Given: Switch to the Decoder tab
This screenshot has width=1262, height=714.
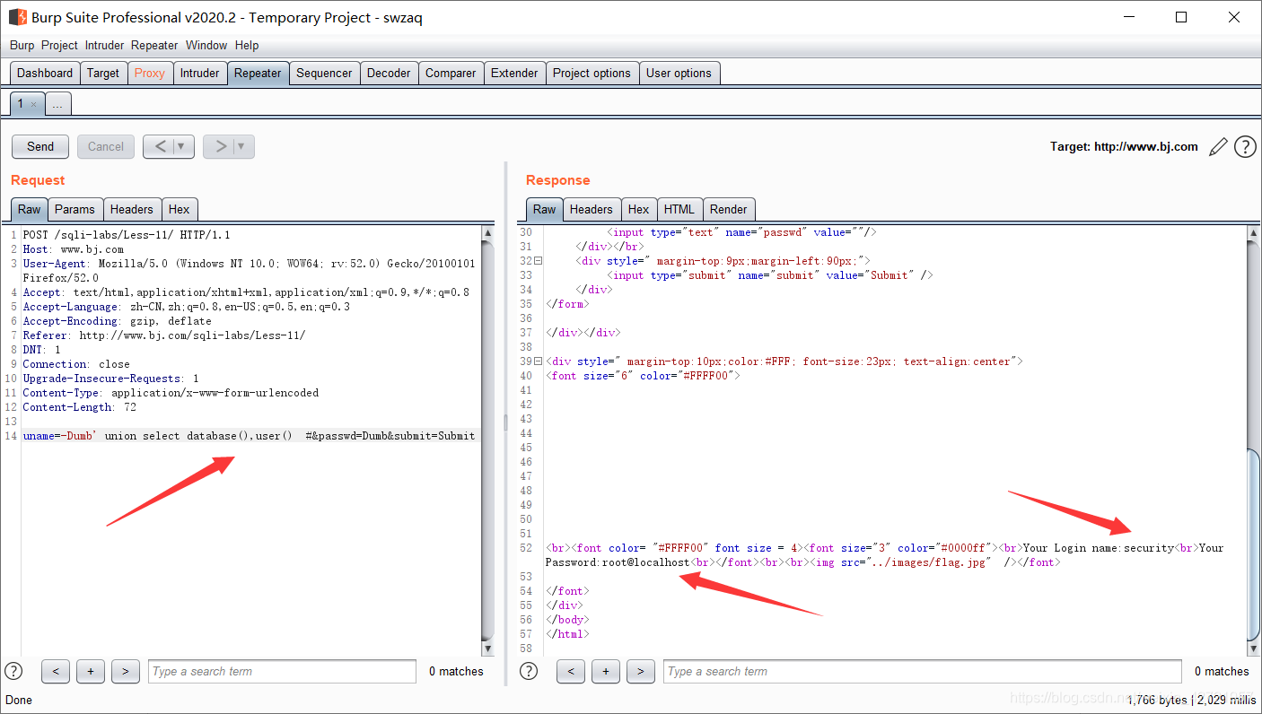Looking at the screenshot, I should [x=389, y=73].
